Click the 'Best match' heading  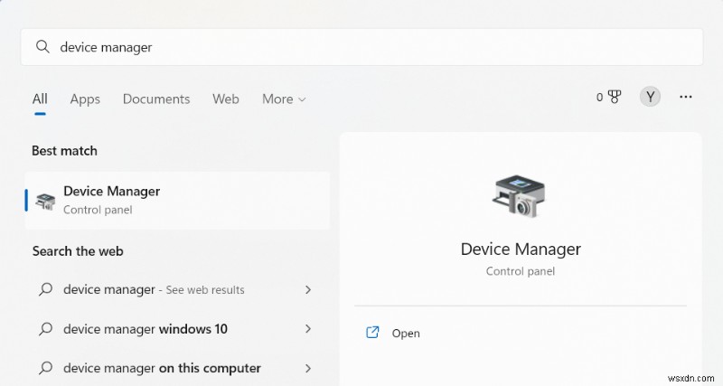point(64,151)
